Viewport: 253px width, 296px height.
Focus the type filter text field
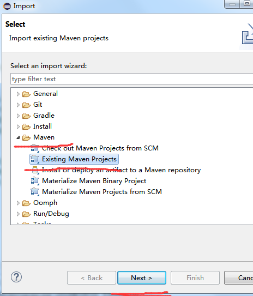pyautogui.click(x=132, y=79)
